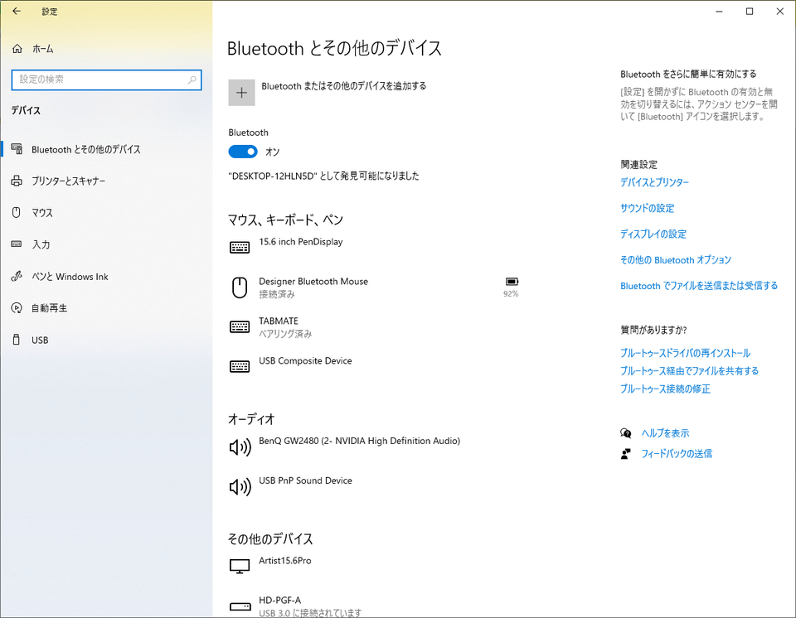This screenshot has height=618, width=796.
Task: Click the printer icon in the sidebar
Action: click(x=17, y=181)
